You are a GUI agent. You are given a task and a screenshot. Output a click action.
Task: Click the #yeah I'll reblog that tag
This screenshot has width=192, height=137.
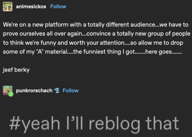[x=94, y=123]
